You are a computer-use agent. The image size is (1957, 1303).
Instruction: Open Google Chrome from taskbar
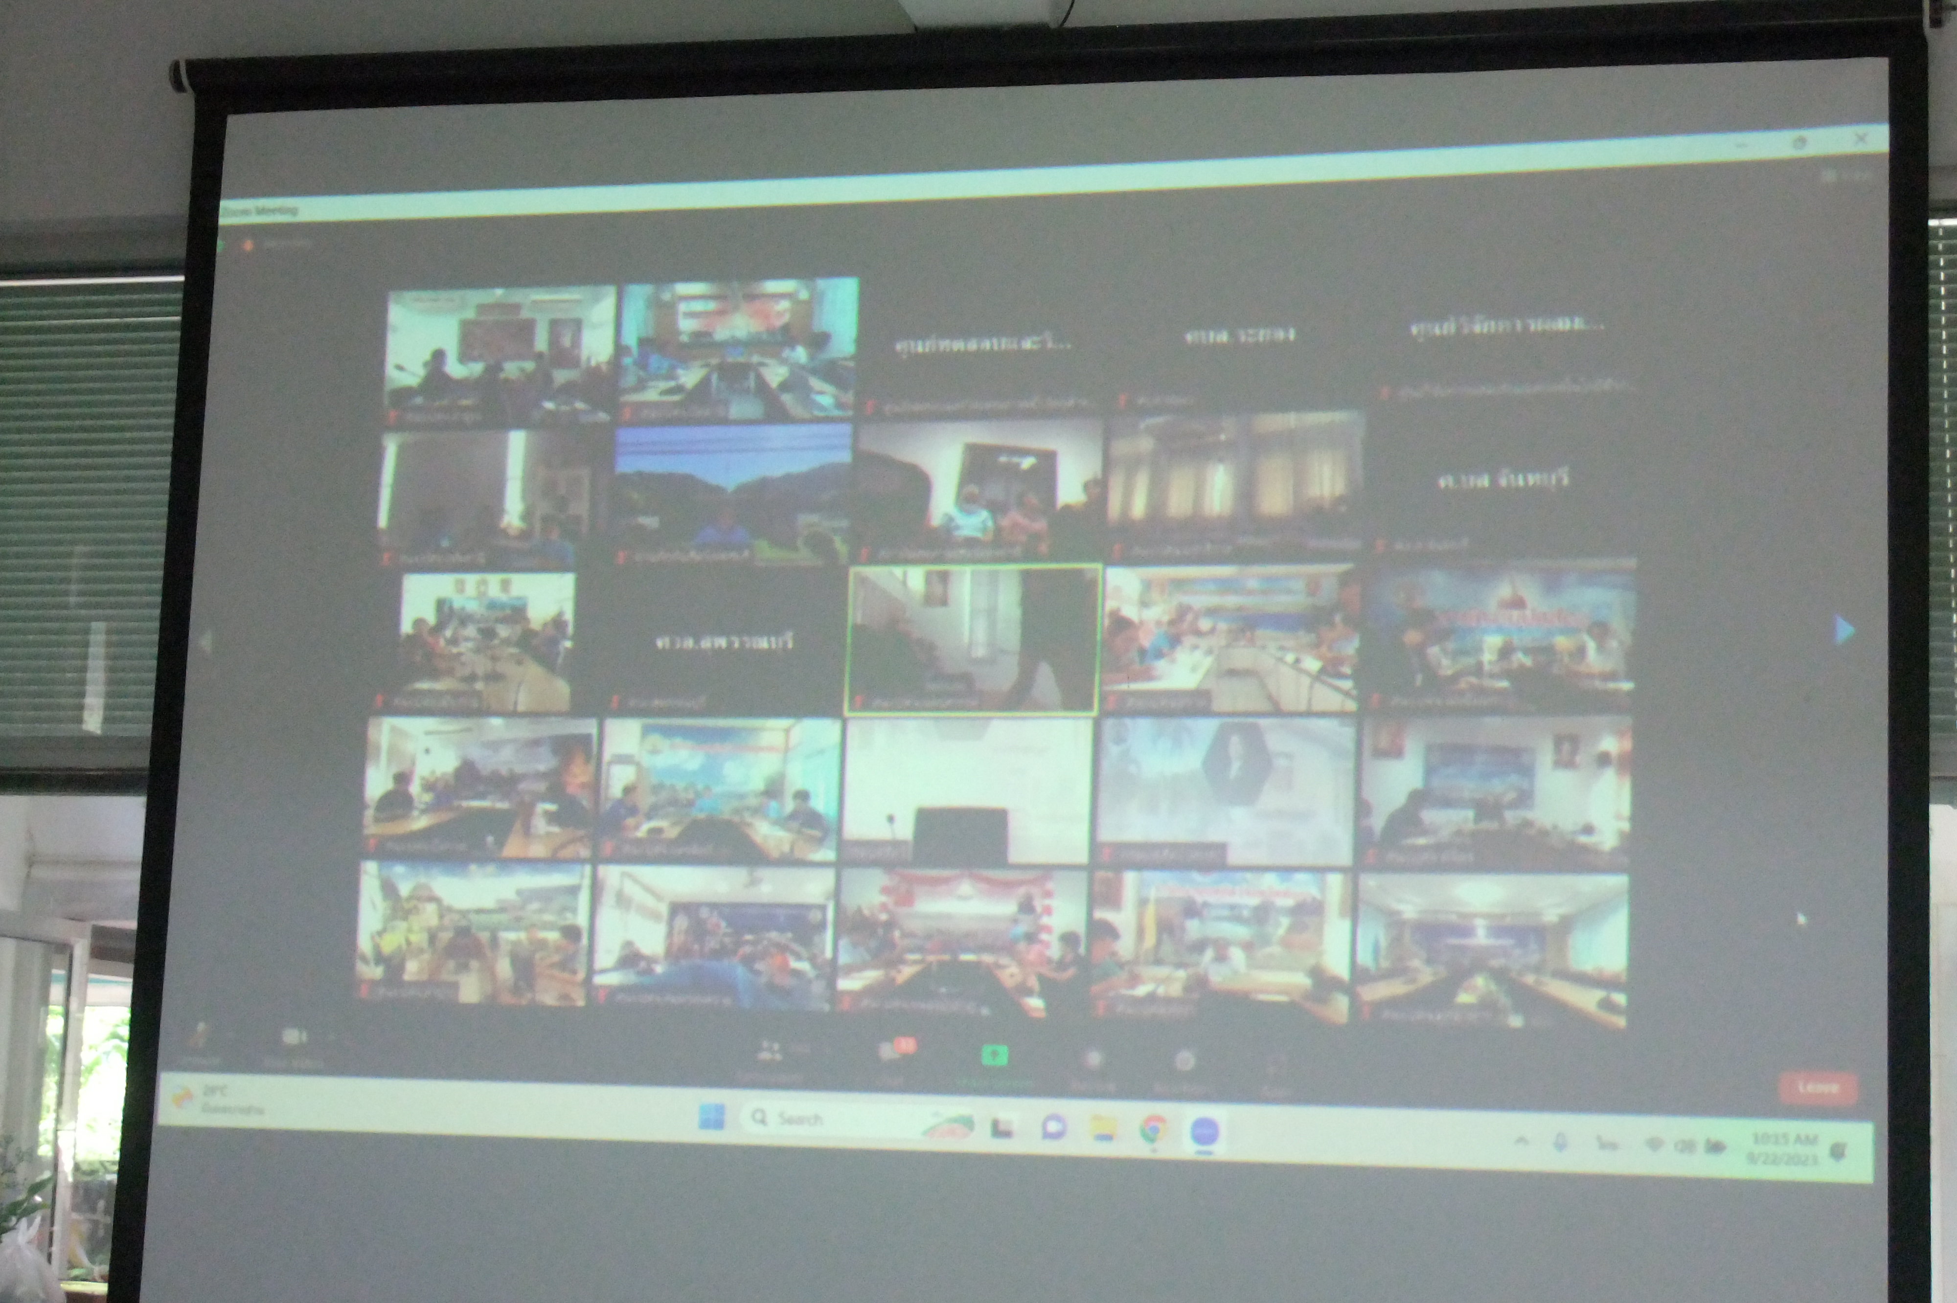(1154, 1129)
